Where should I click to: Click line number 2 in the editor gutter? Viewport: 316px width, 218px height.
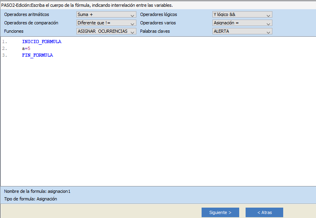pos(4,48)
